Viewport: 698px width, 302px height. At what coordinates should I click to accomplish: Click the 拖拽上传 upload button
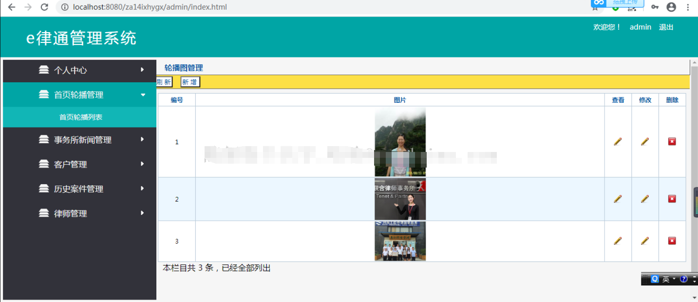point(618,3)
